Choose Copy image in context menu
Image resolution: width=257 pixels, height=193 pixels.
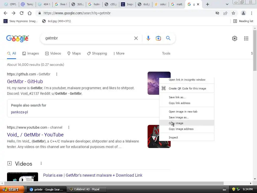tap(187, 123)
